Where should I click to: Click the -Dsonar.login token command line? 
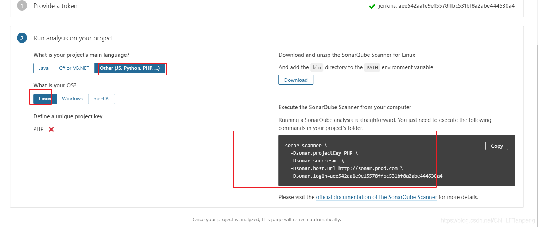[367, 176]
